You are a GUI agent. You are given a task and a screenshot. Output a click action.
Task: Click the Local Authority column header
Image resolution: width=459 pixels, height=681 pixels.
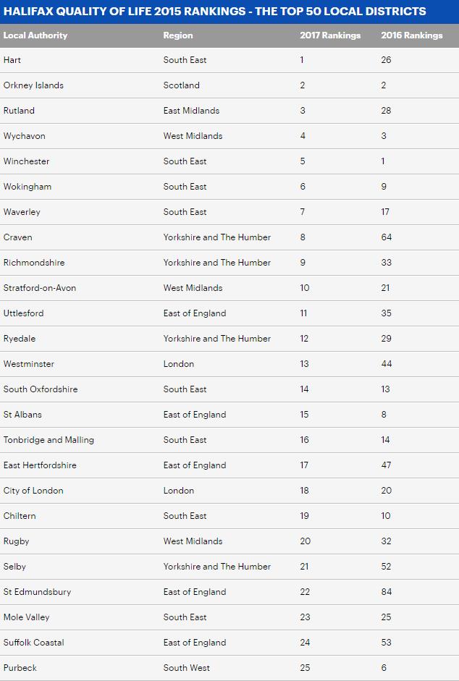(x=35, y=35)
